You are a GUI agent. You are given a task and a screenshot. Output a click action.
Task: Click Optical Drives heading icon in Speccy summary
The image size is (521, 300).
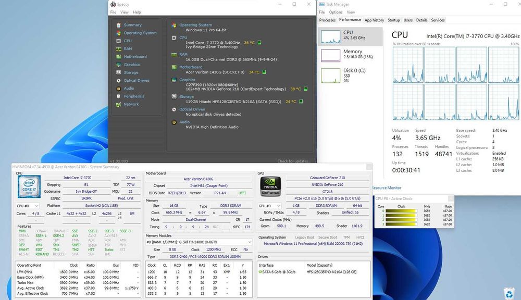174,109
